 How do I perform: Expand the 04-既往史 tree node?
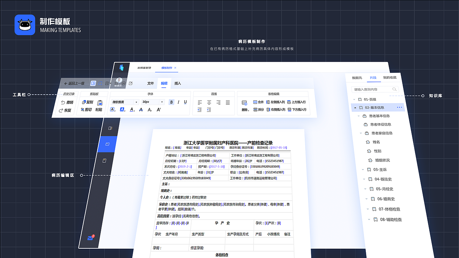(364, 179)
